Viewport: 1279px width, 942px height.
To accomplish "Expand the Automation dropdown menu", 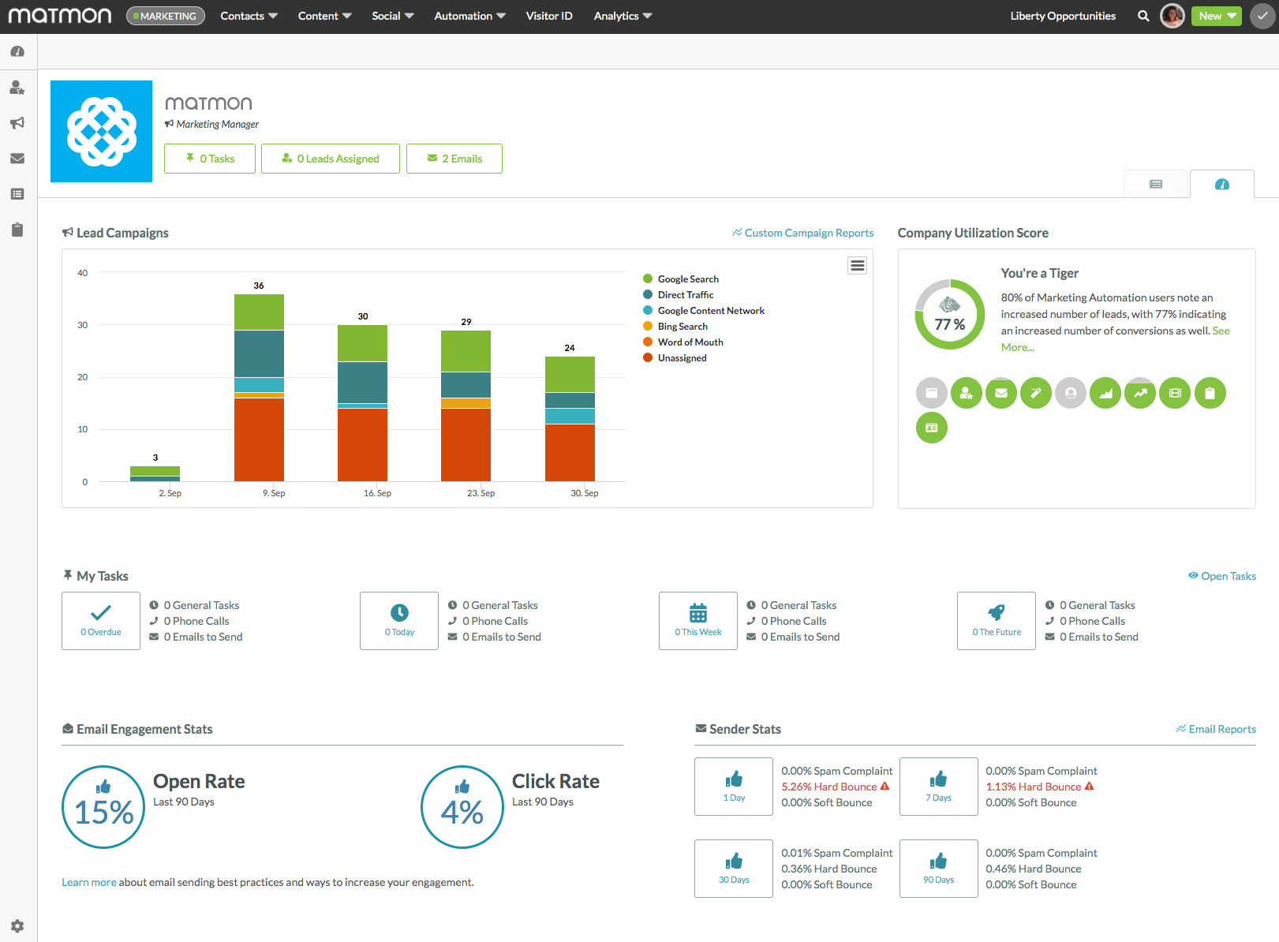I will tap(469, 16).
